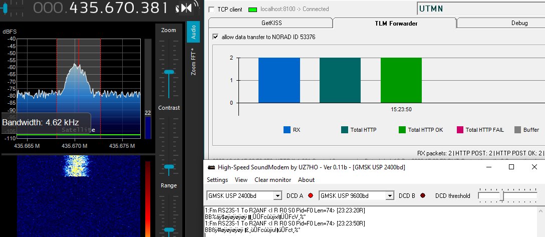The width and height of the screenshot is (545, 237).
Task: Click the center tuning style icon in SDR#
Action: (x=186, y=9)
